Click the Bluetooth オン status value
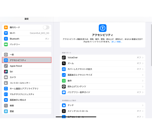This screenshot has height=139, width=152. point(47,39)
